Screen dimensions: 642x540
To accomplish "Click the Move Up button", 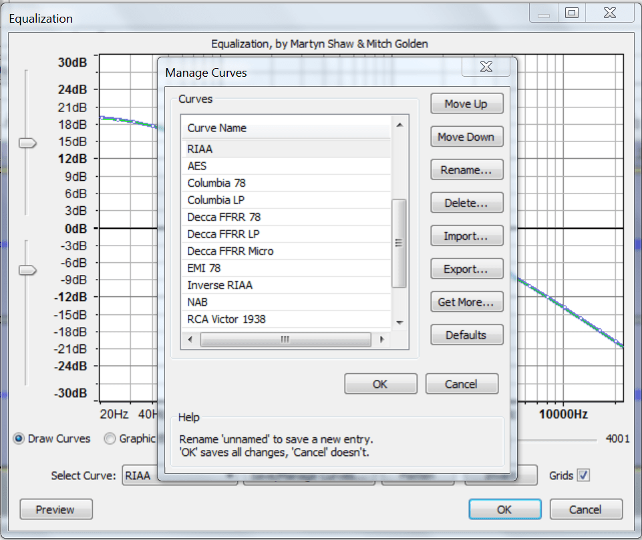I will point(466,103).
